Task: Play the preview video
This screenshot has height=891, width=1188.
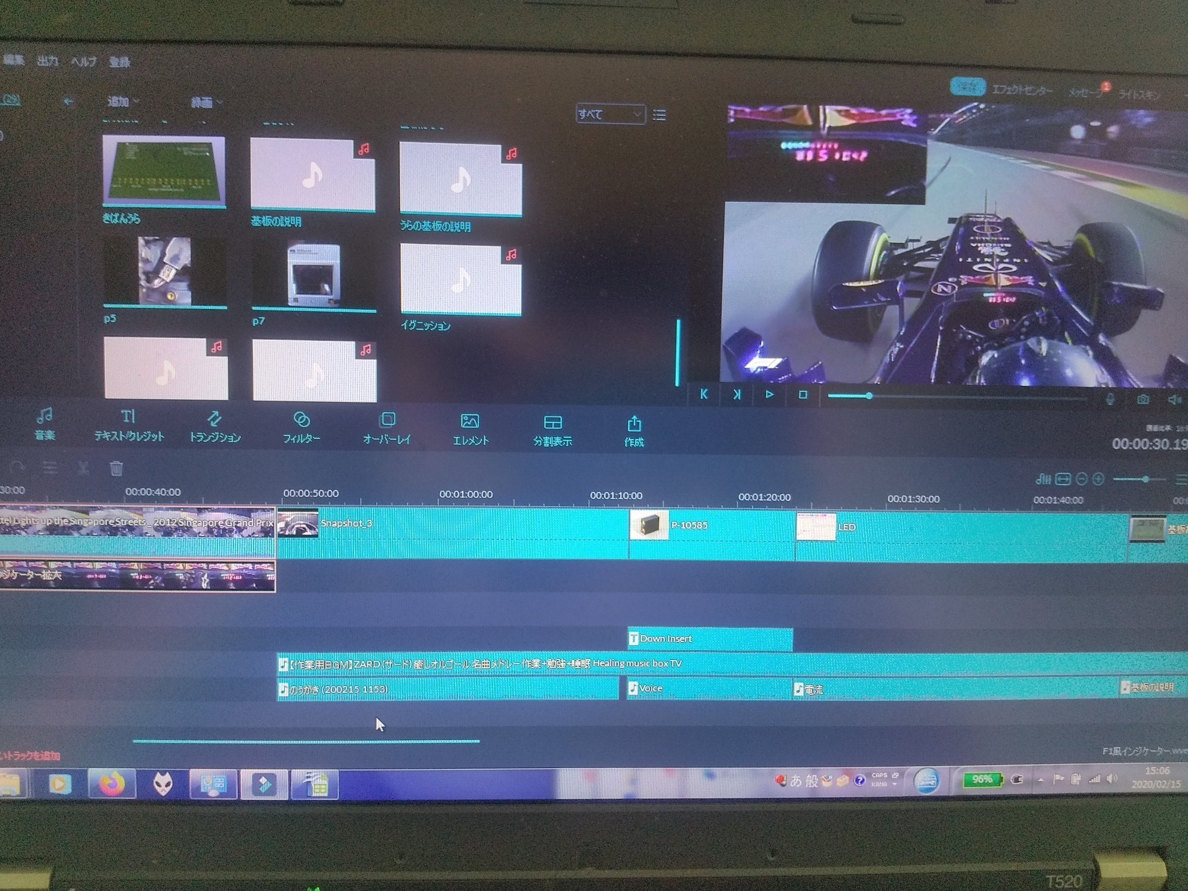Action: click(x=770, y=394)
